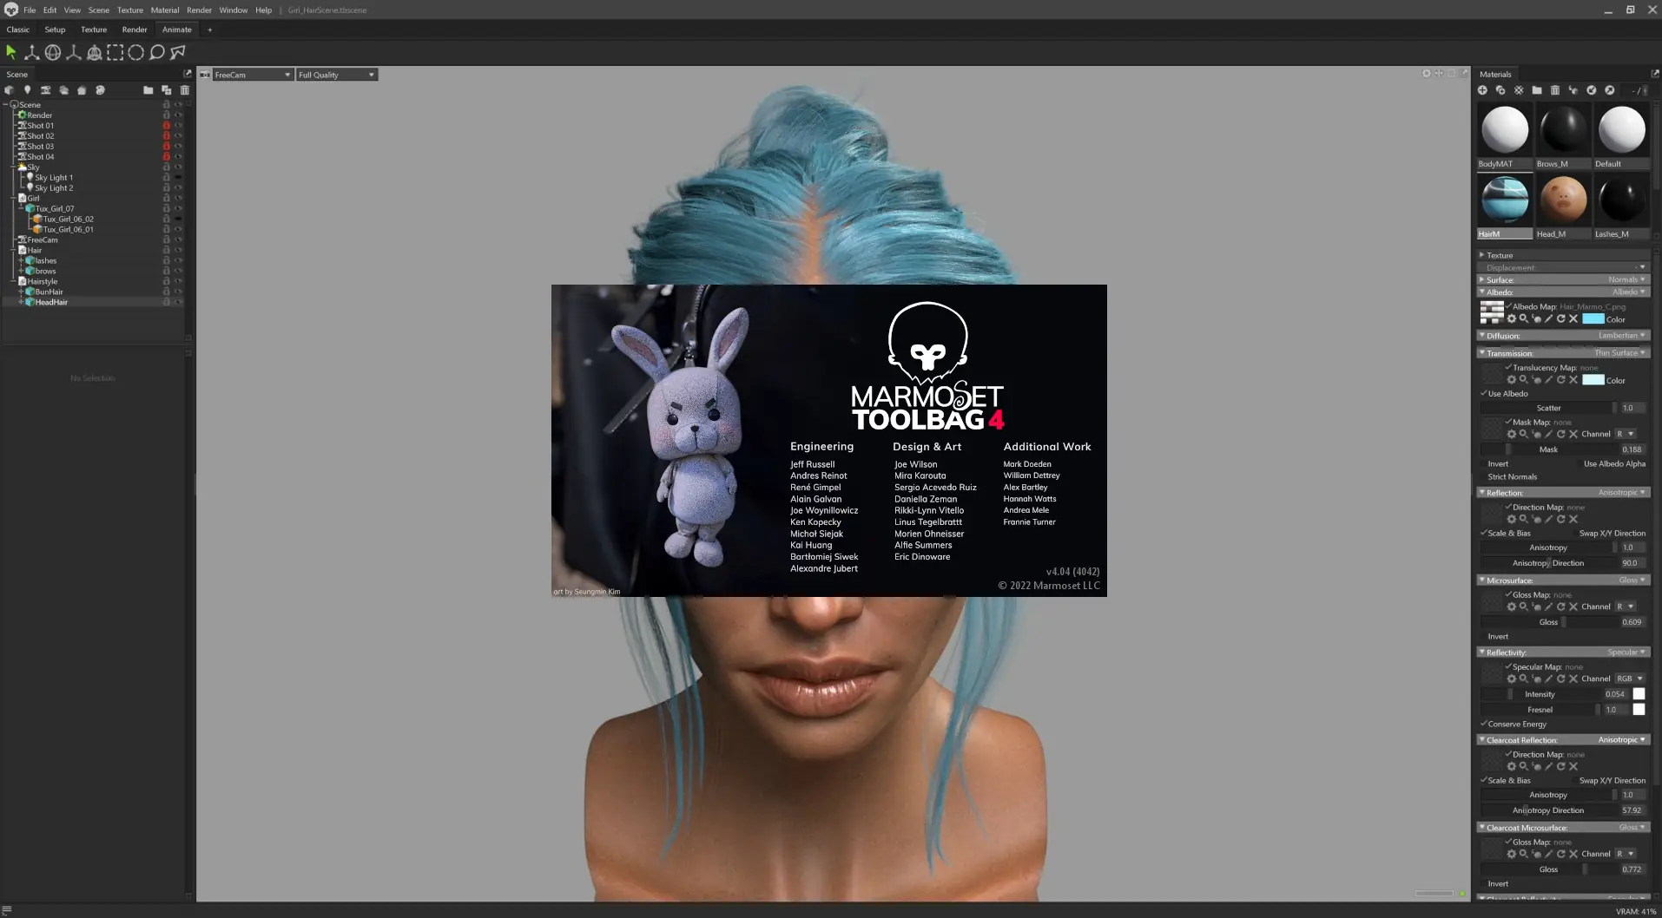Select the green arrow selection tool
The image size is (1662, 918).
click(11, 52)
